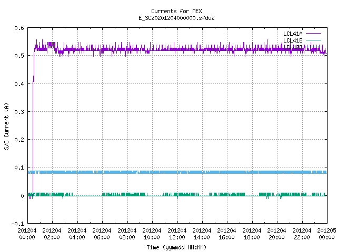This screenshot has width=337, height=252.
Task: Click the light blue LCL42B legend line sample
Action: point(313,47)
